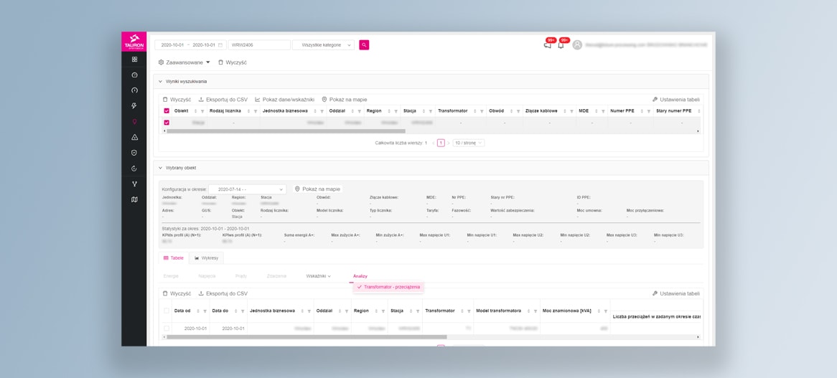
Task: Open the 'Wszystkie kategorie' dropdown
Action: click(323, 45)
